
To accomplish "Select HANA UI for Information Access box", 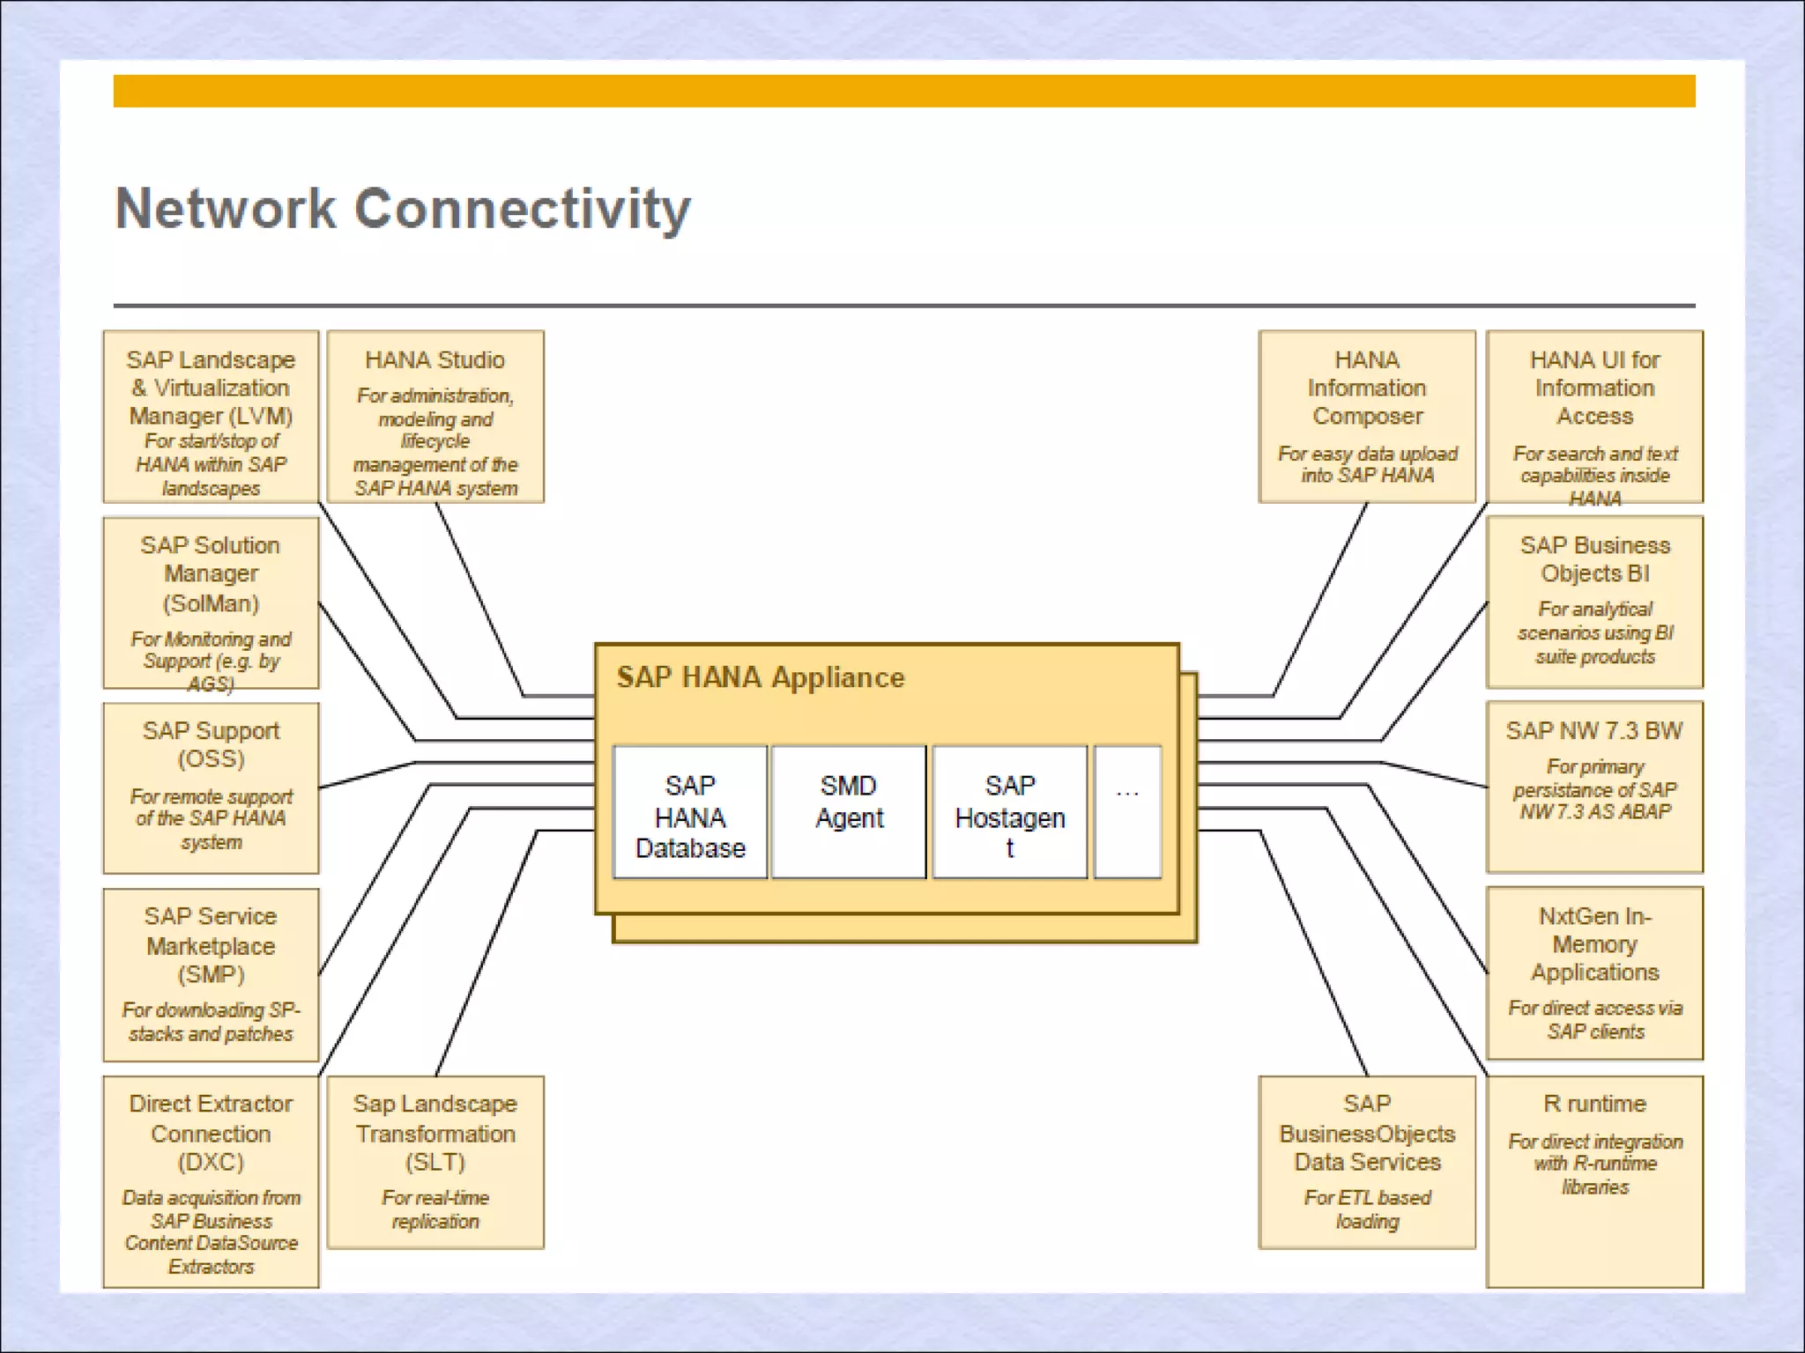I will pyautogui.click(x=1594, y=417).
